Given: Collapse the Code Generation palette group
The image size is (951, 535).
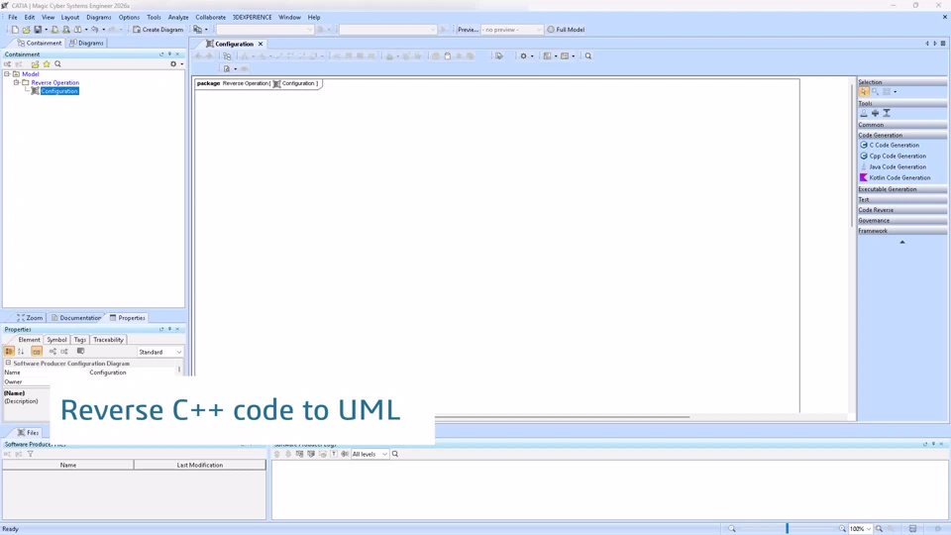Looking at the screenshot, I should pos(901,135).
